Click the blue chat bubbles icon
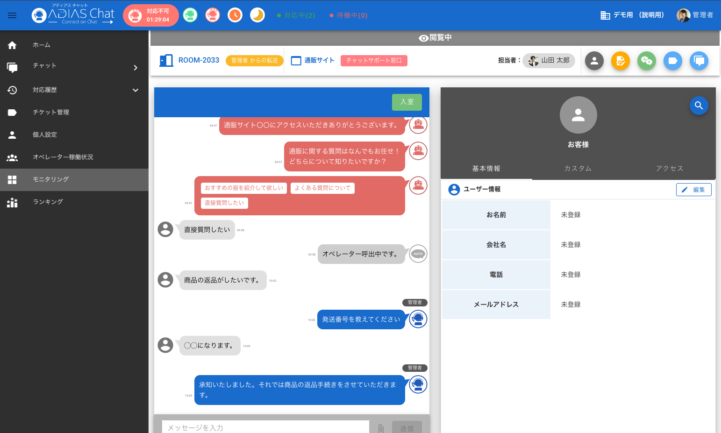The height and width of the screenshot is (433, 721). tap(699, 61)
